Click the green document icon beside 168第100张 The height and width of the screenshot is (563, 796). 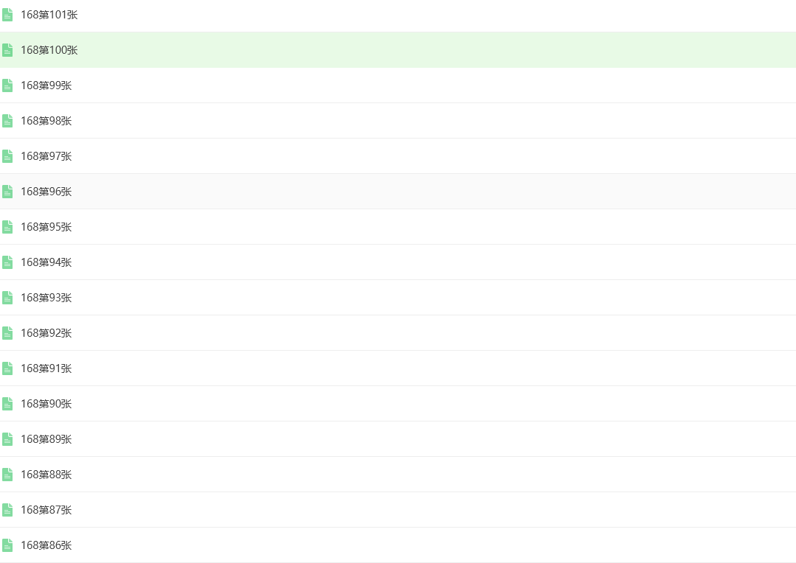pos(7,49)
